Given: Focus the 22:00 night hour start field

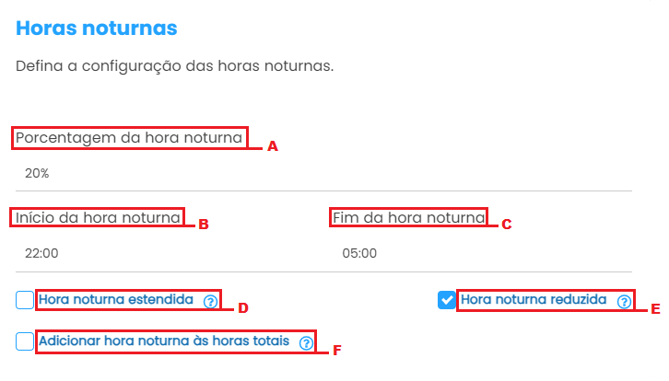Looking at the screenshot, I should [x=166, y=253].
